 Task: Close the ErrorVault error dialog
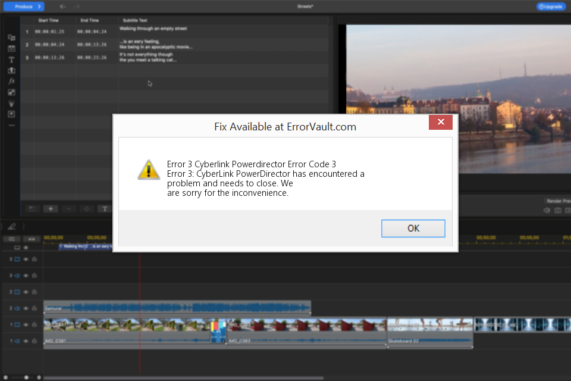point(441,122)
